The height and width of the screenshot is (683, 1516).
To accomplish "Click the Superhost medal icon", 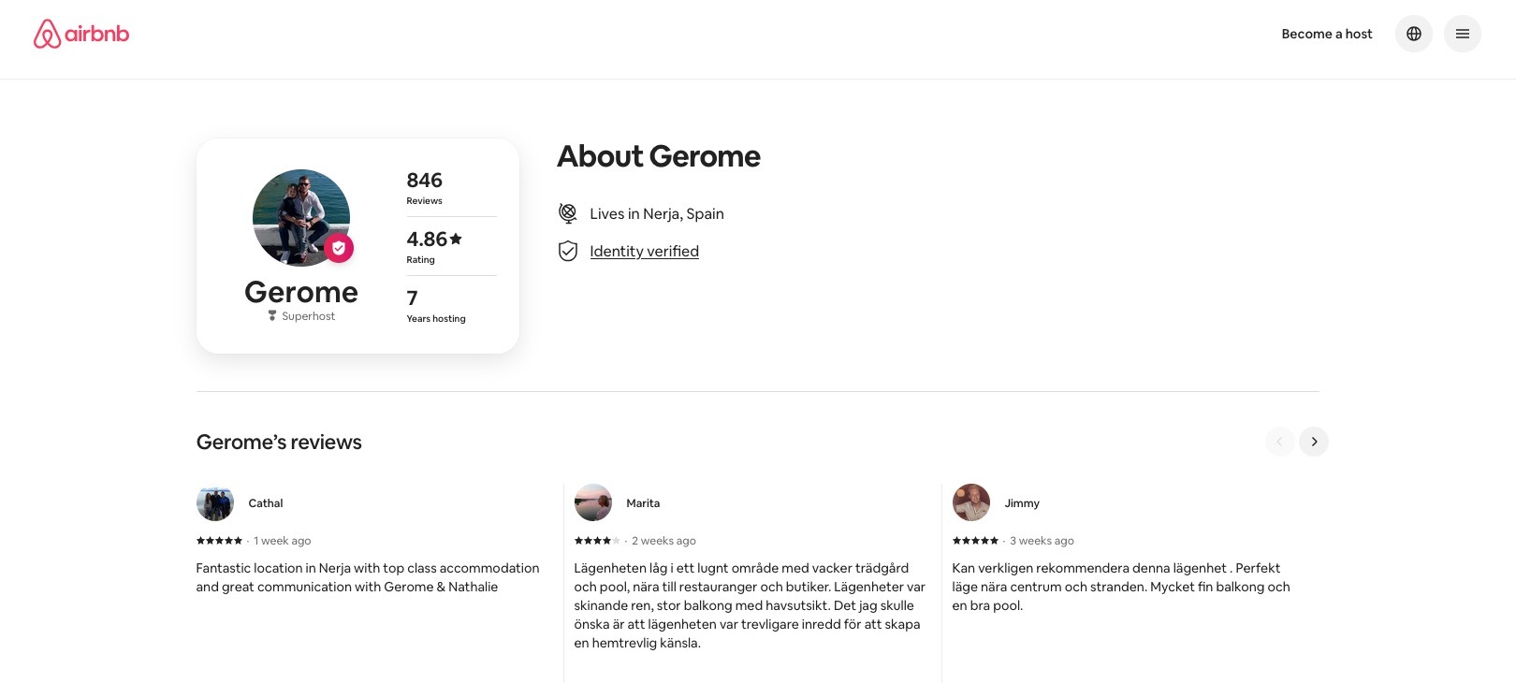I will pyautogui.click(x=272, y=316).
